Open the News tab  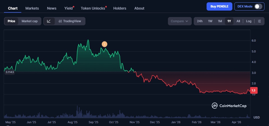(52, 8)
